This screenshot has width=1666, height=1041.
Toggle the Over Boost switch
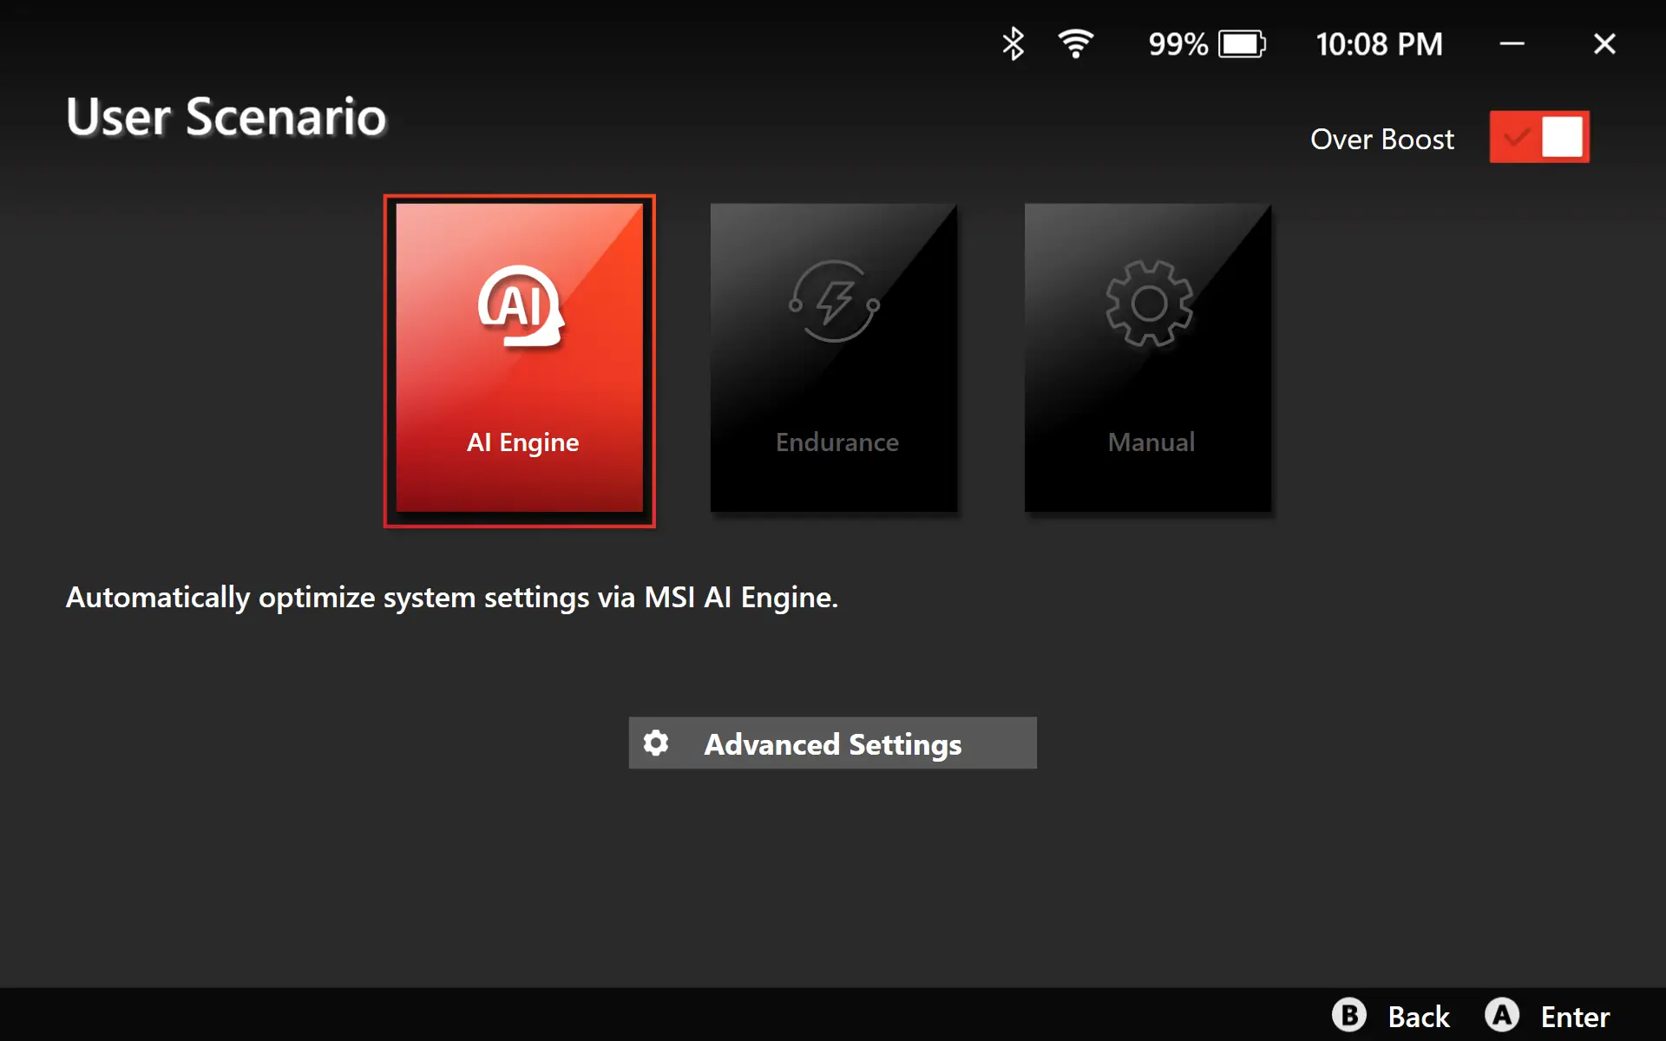pos(1539,137)
